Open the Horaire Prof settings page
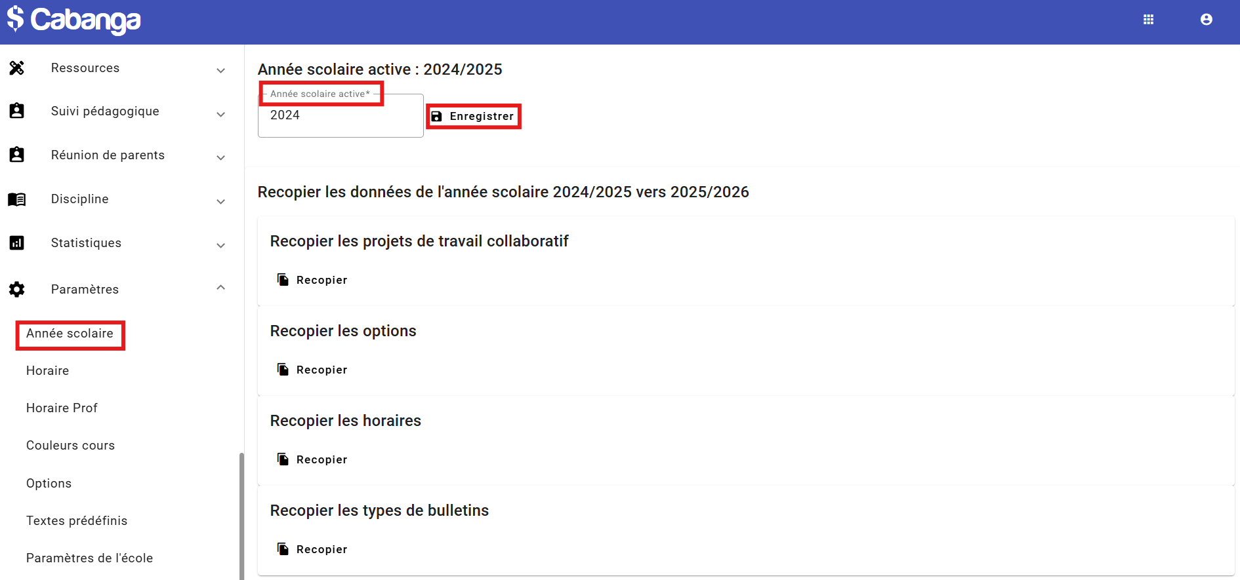Viewport: 1240px width, 580px height. [x=62, y=408]
